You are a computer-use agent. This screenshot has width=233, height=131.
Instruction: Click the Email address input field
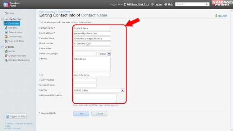pyautogui.click(x=92, y=33)
